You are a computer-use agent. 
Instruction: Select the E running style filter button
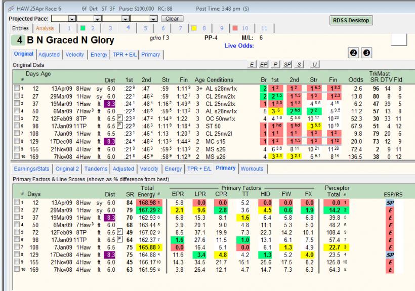click(x=252, y=64)
